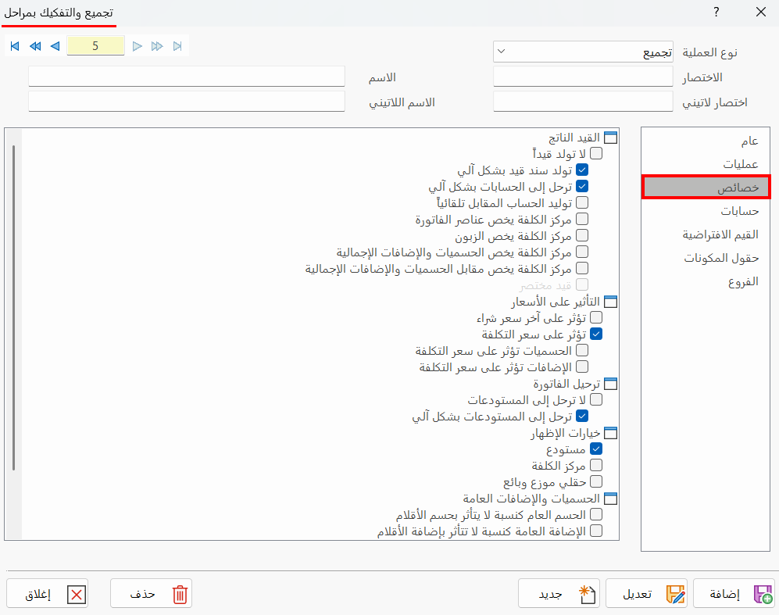Click the تعديل button
Screen dimensions: 779x615
646,593
